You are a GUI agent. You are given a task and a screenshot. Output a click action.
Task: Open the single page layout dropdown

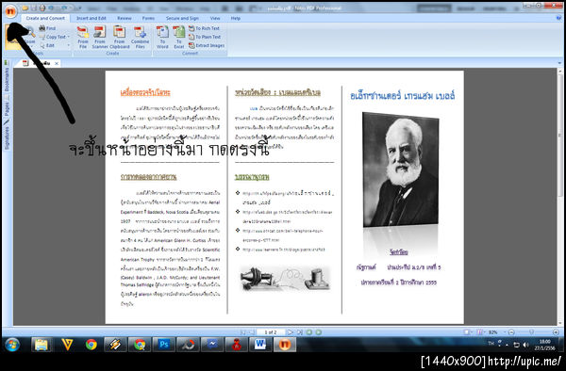tap(469, 332)
